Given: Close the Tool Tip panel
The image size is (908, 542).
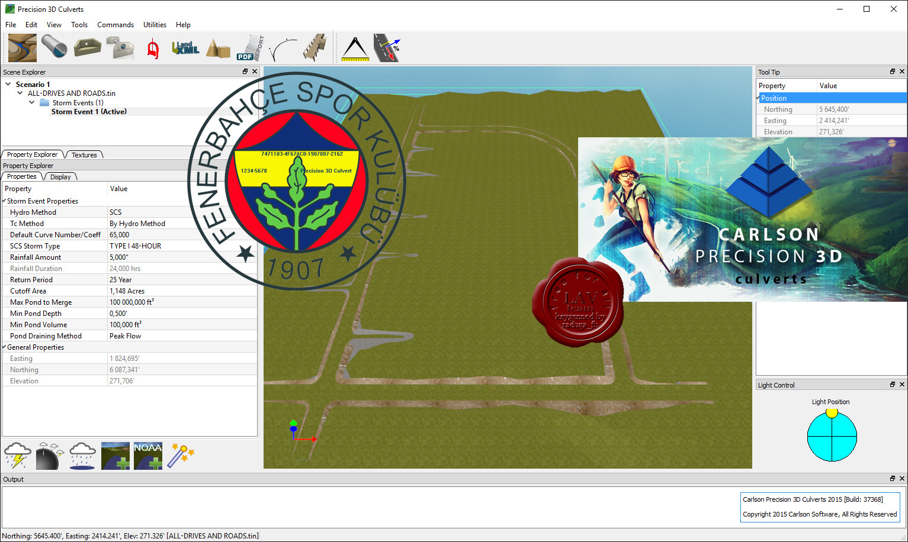Looking at the screenshot, I should [902, 72].
